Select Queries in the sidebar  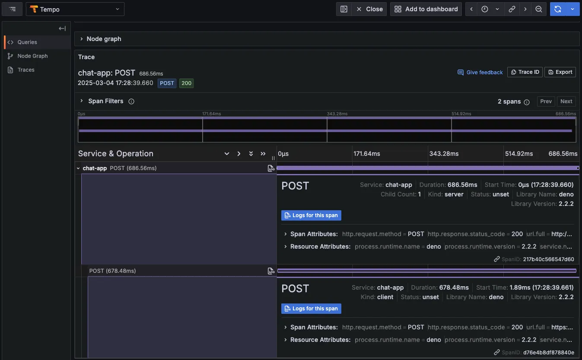tap(28, 42)
